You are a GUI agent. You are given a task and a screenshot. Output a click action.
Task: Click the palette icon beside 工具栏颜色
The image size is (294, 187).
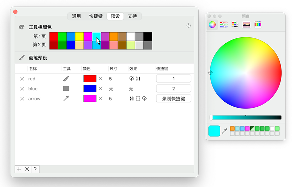pos(22,27)
